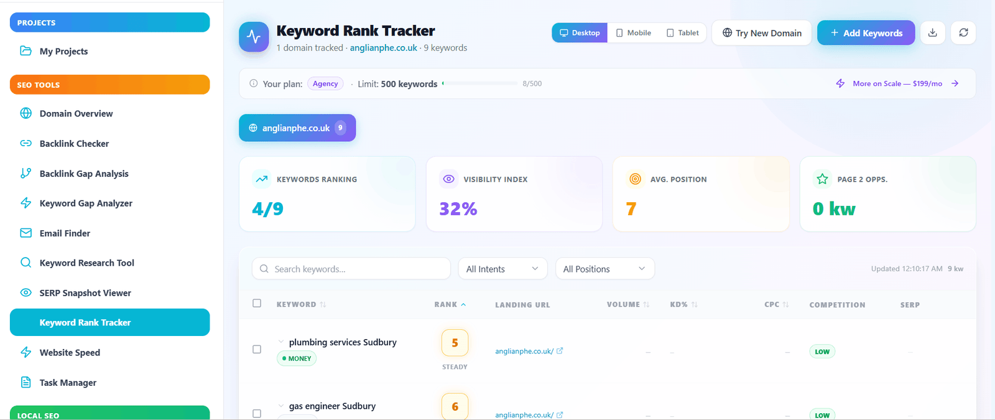Viewport: 995px width, 420px height.
Task: Click the Visibility Index eye icon
Action: [448, 179]
